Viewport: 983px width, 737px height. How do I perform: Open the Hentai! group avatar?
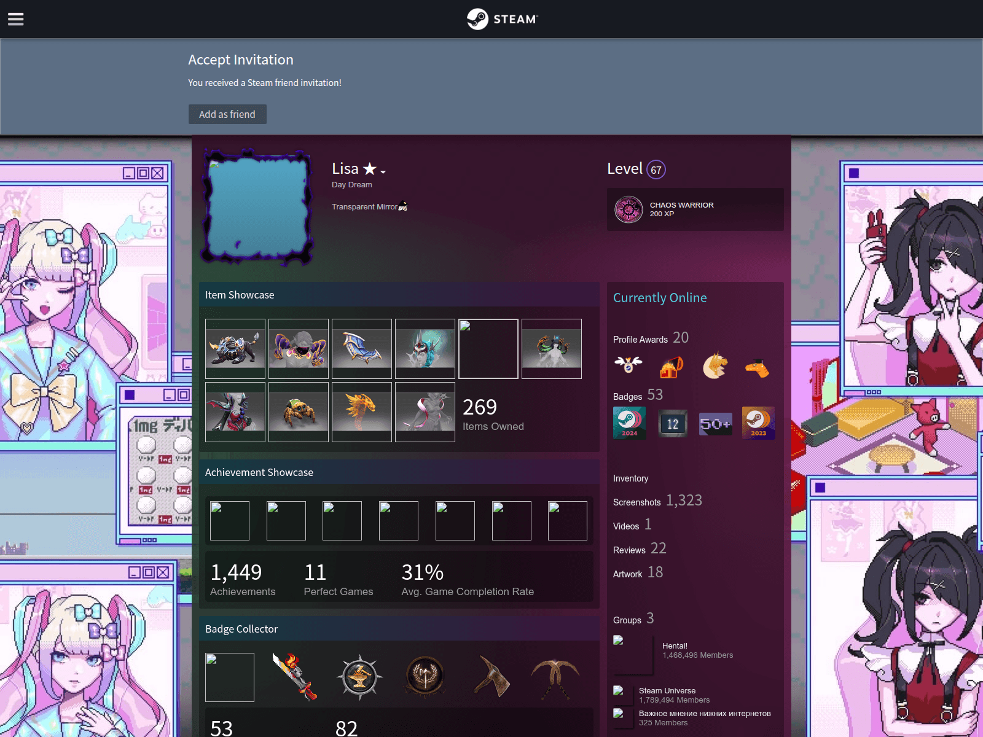point(633,655)
